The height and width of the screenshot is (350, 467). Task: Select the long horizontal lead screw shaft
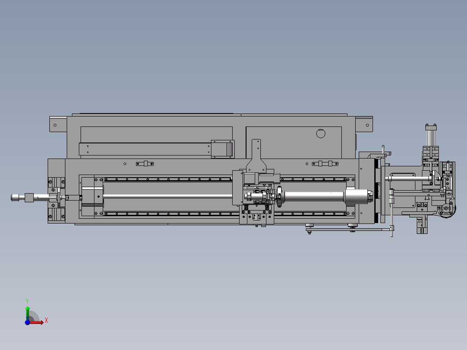(168, 196)
